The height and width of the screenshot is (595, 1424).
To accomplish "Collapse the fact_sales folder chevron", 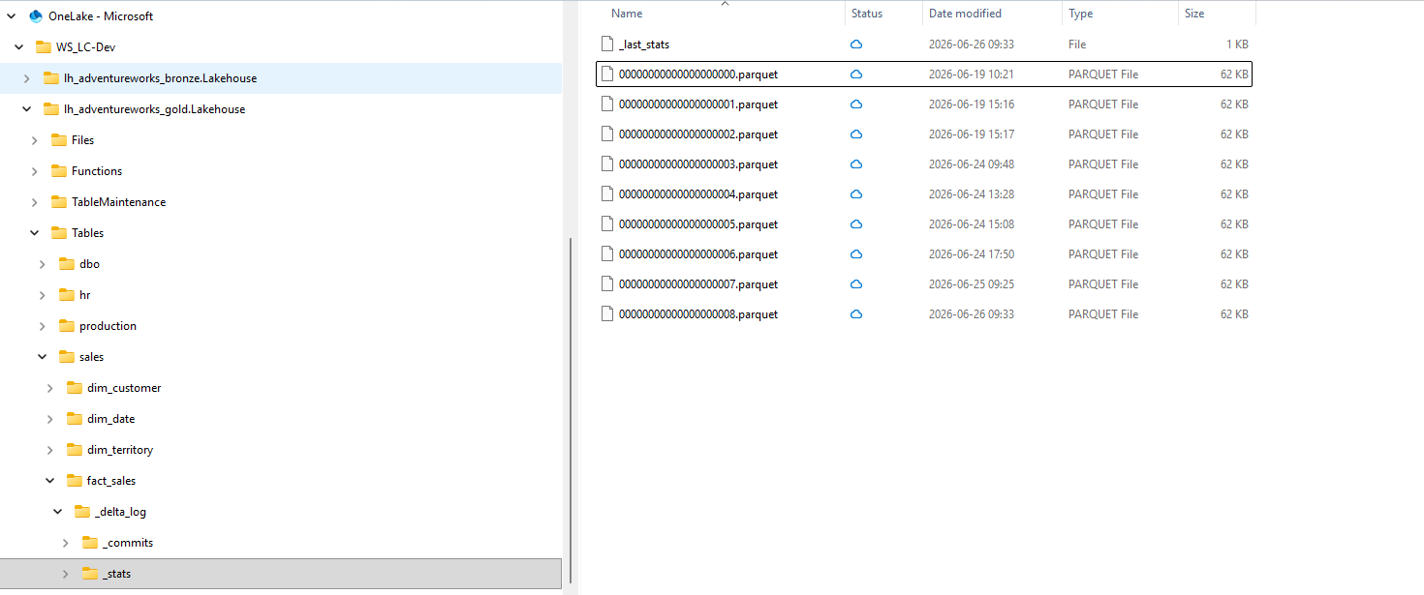I will (50, 481).
